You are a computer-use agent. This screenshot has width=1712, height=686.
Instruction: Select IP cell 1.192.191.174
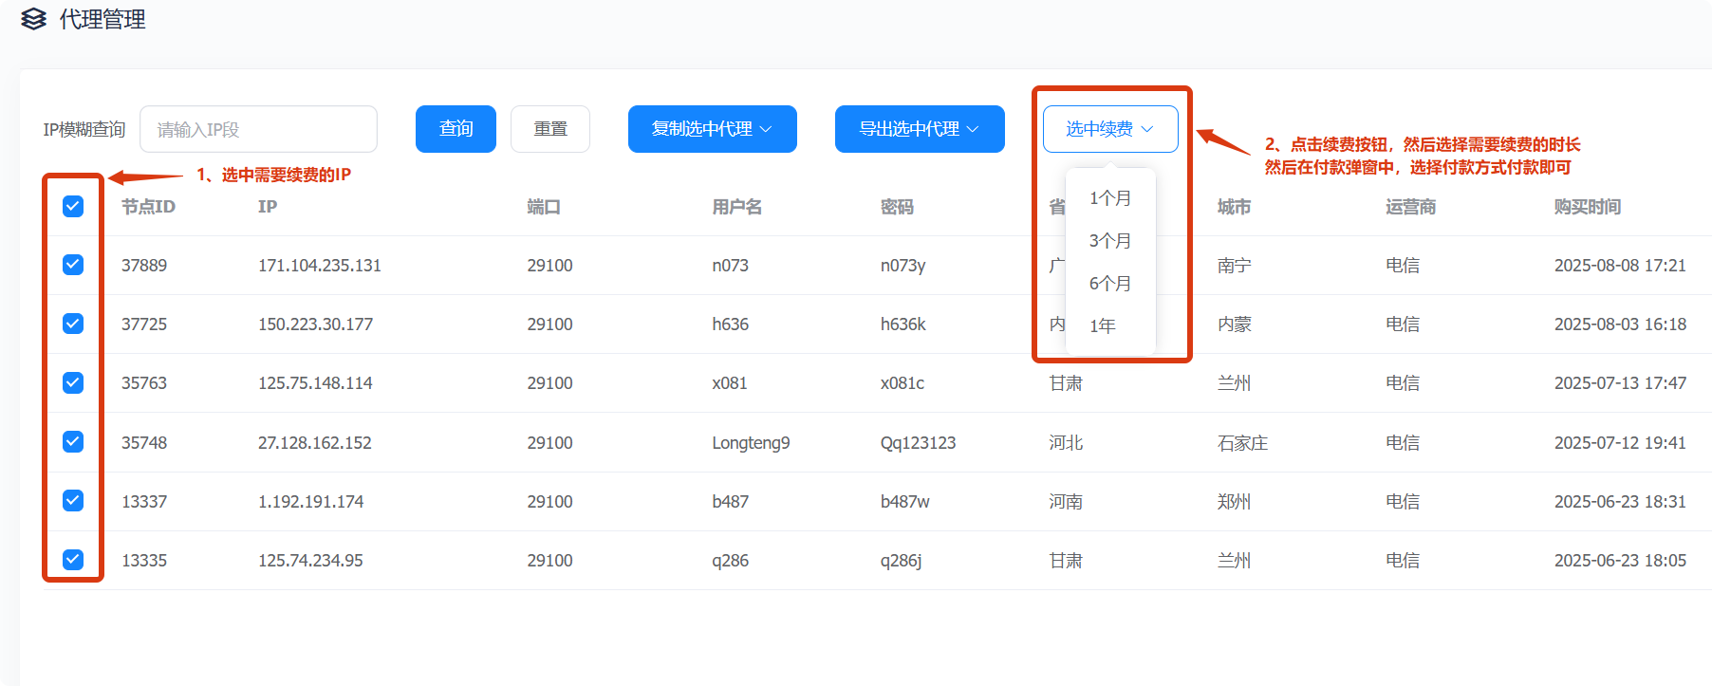click(x=310, y=502)
